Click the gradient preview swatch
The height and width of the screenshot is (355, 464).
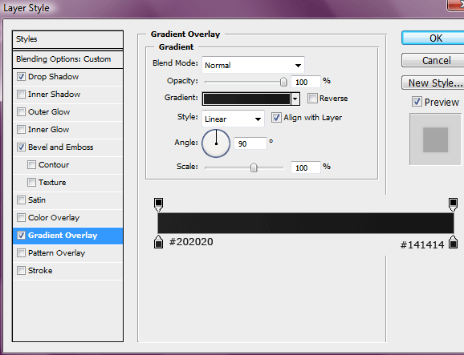[x=246, y=99]
